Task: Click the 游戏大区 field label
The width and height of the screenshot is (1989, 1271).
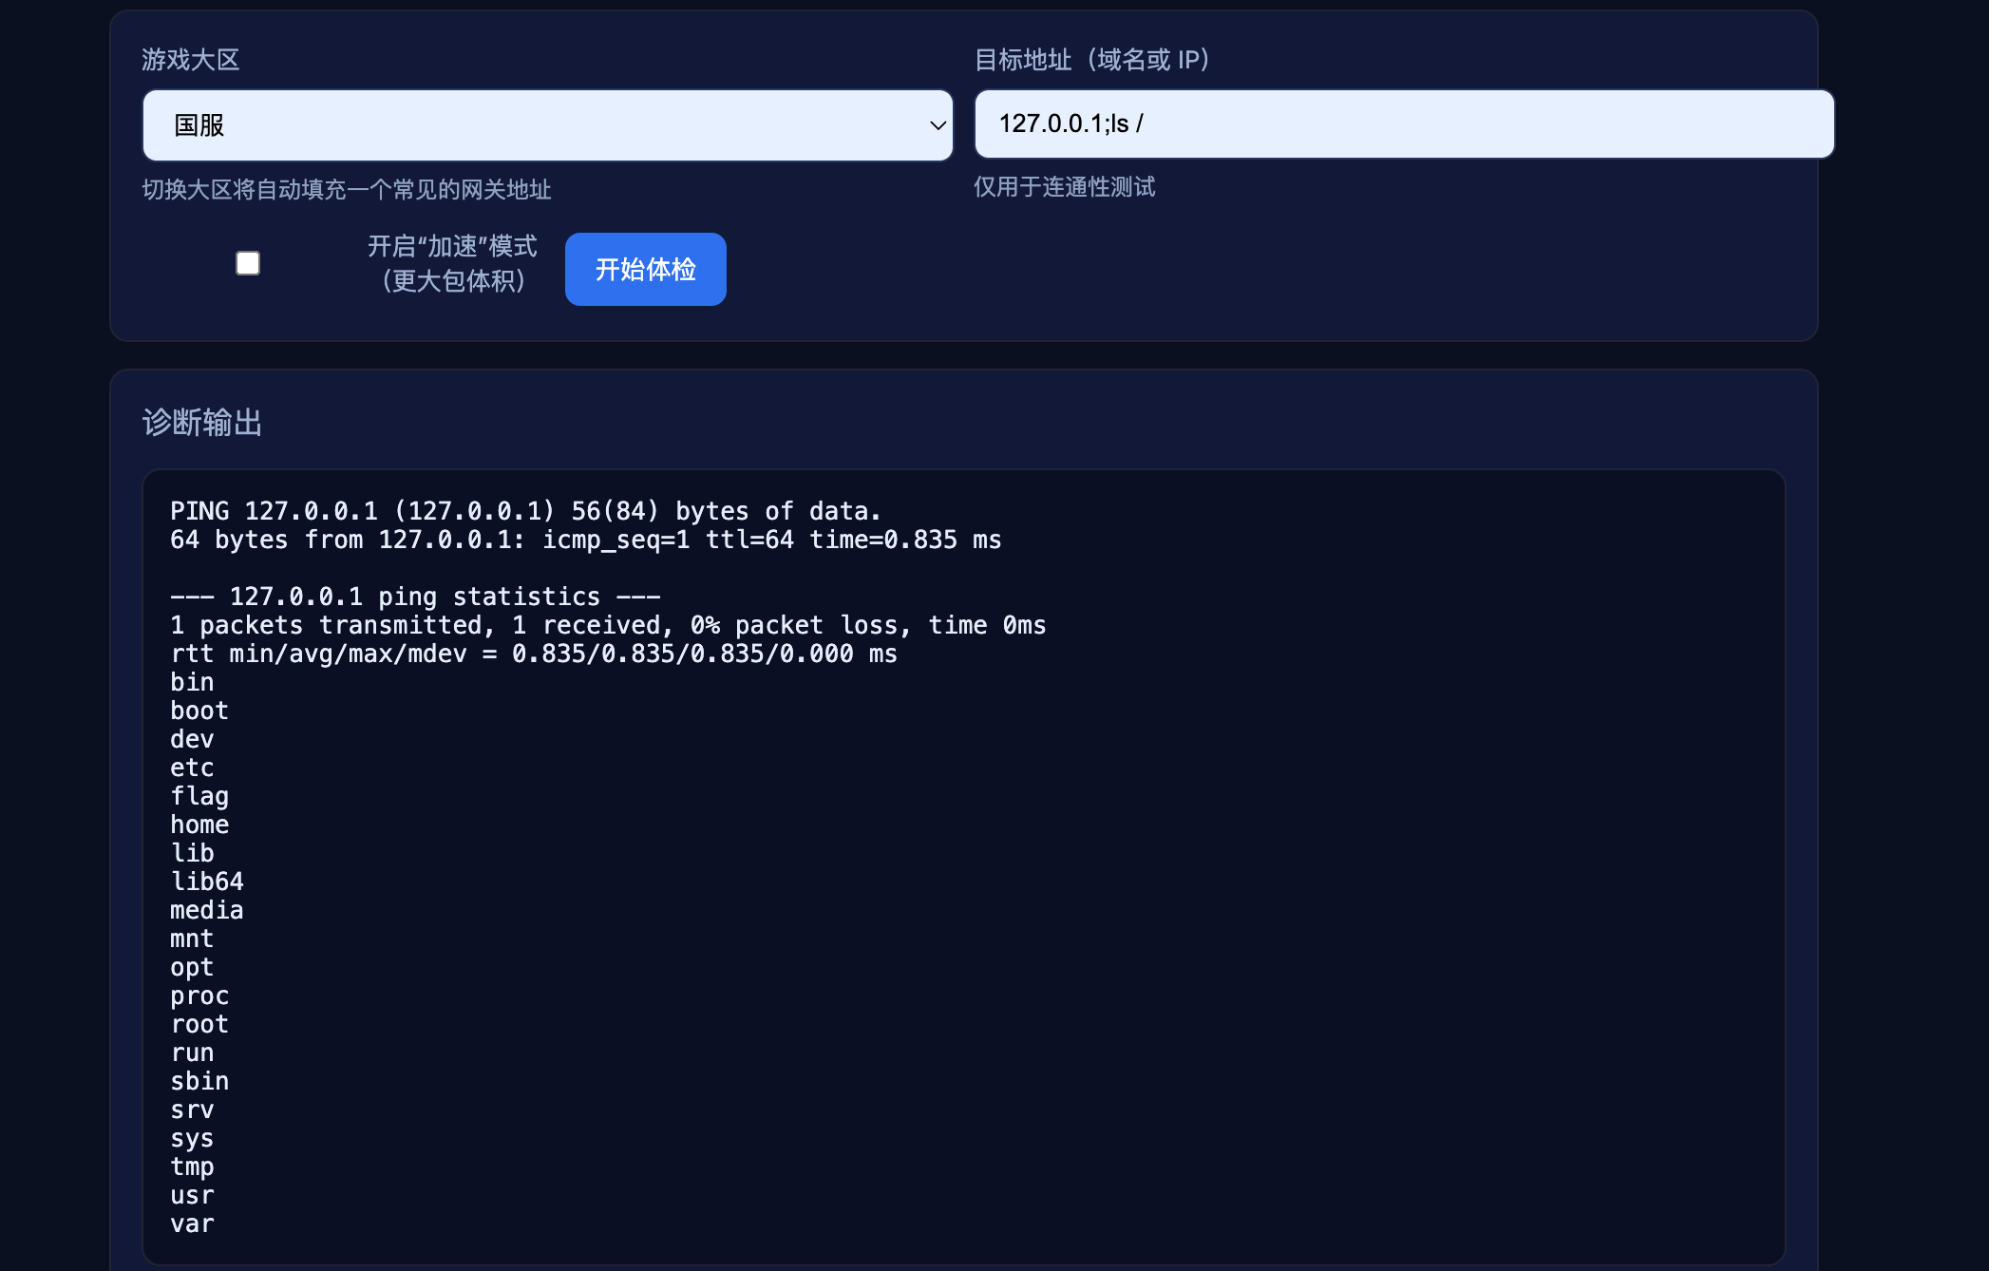Action: pos(190,60)
